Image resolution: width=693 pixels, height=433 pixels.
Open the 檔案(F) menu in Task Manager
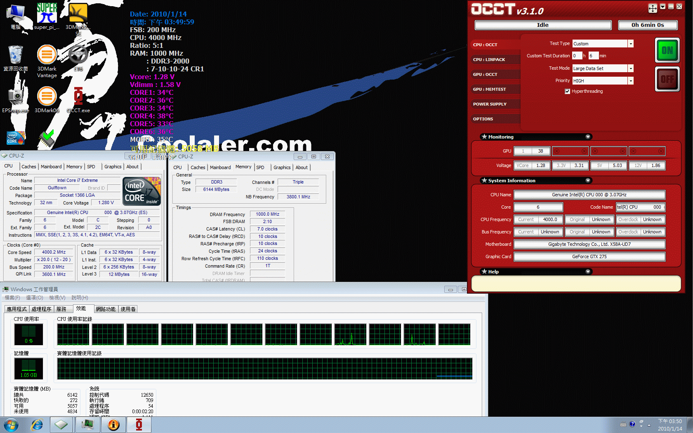pos(12,298)
